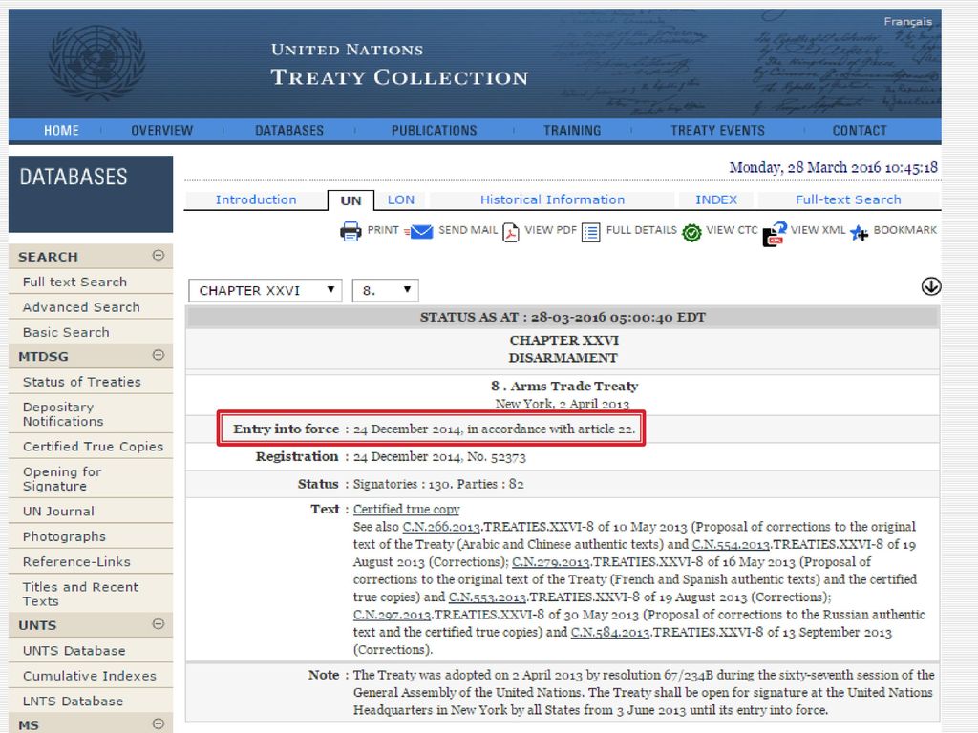This screenshot has width=978, height=733.
Task: Click the green VIEW CTC checkmark icon
Action: click(691, 233)
